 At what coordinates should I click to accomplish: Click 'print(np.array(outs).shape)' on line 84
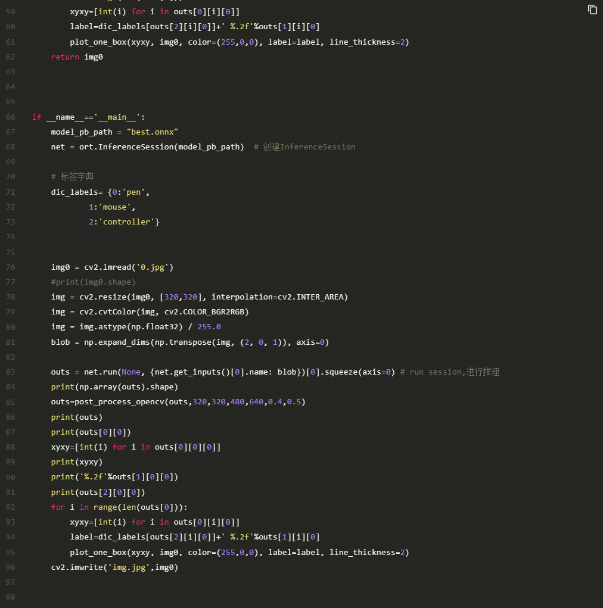pos(114,387)
